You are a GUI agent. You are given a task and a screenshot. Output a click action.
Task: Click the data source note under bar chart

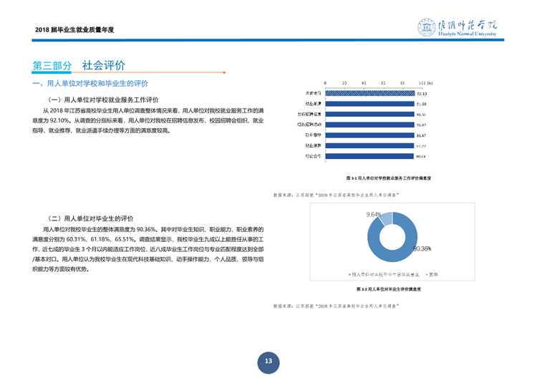337,195
